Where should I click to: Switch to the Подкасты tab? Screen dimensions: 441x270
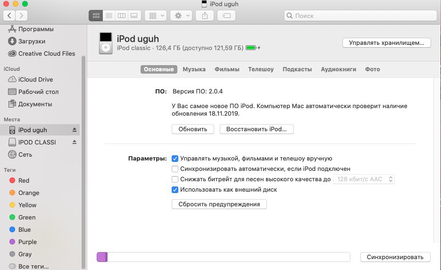297,69
